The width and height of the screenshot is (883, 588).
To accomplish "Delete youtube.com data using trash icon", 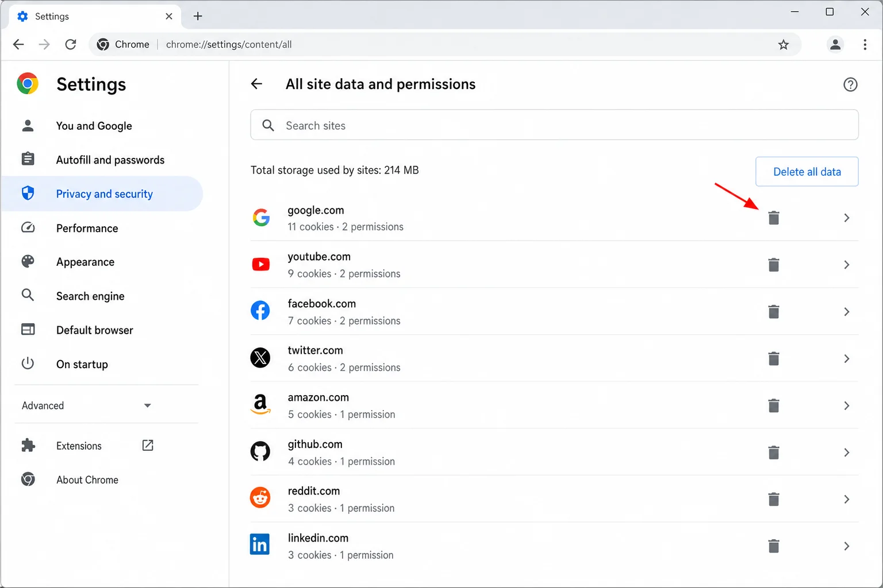I will (774, 265).
